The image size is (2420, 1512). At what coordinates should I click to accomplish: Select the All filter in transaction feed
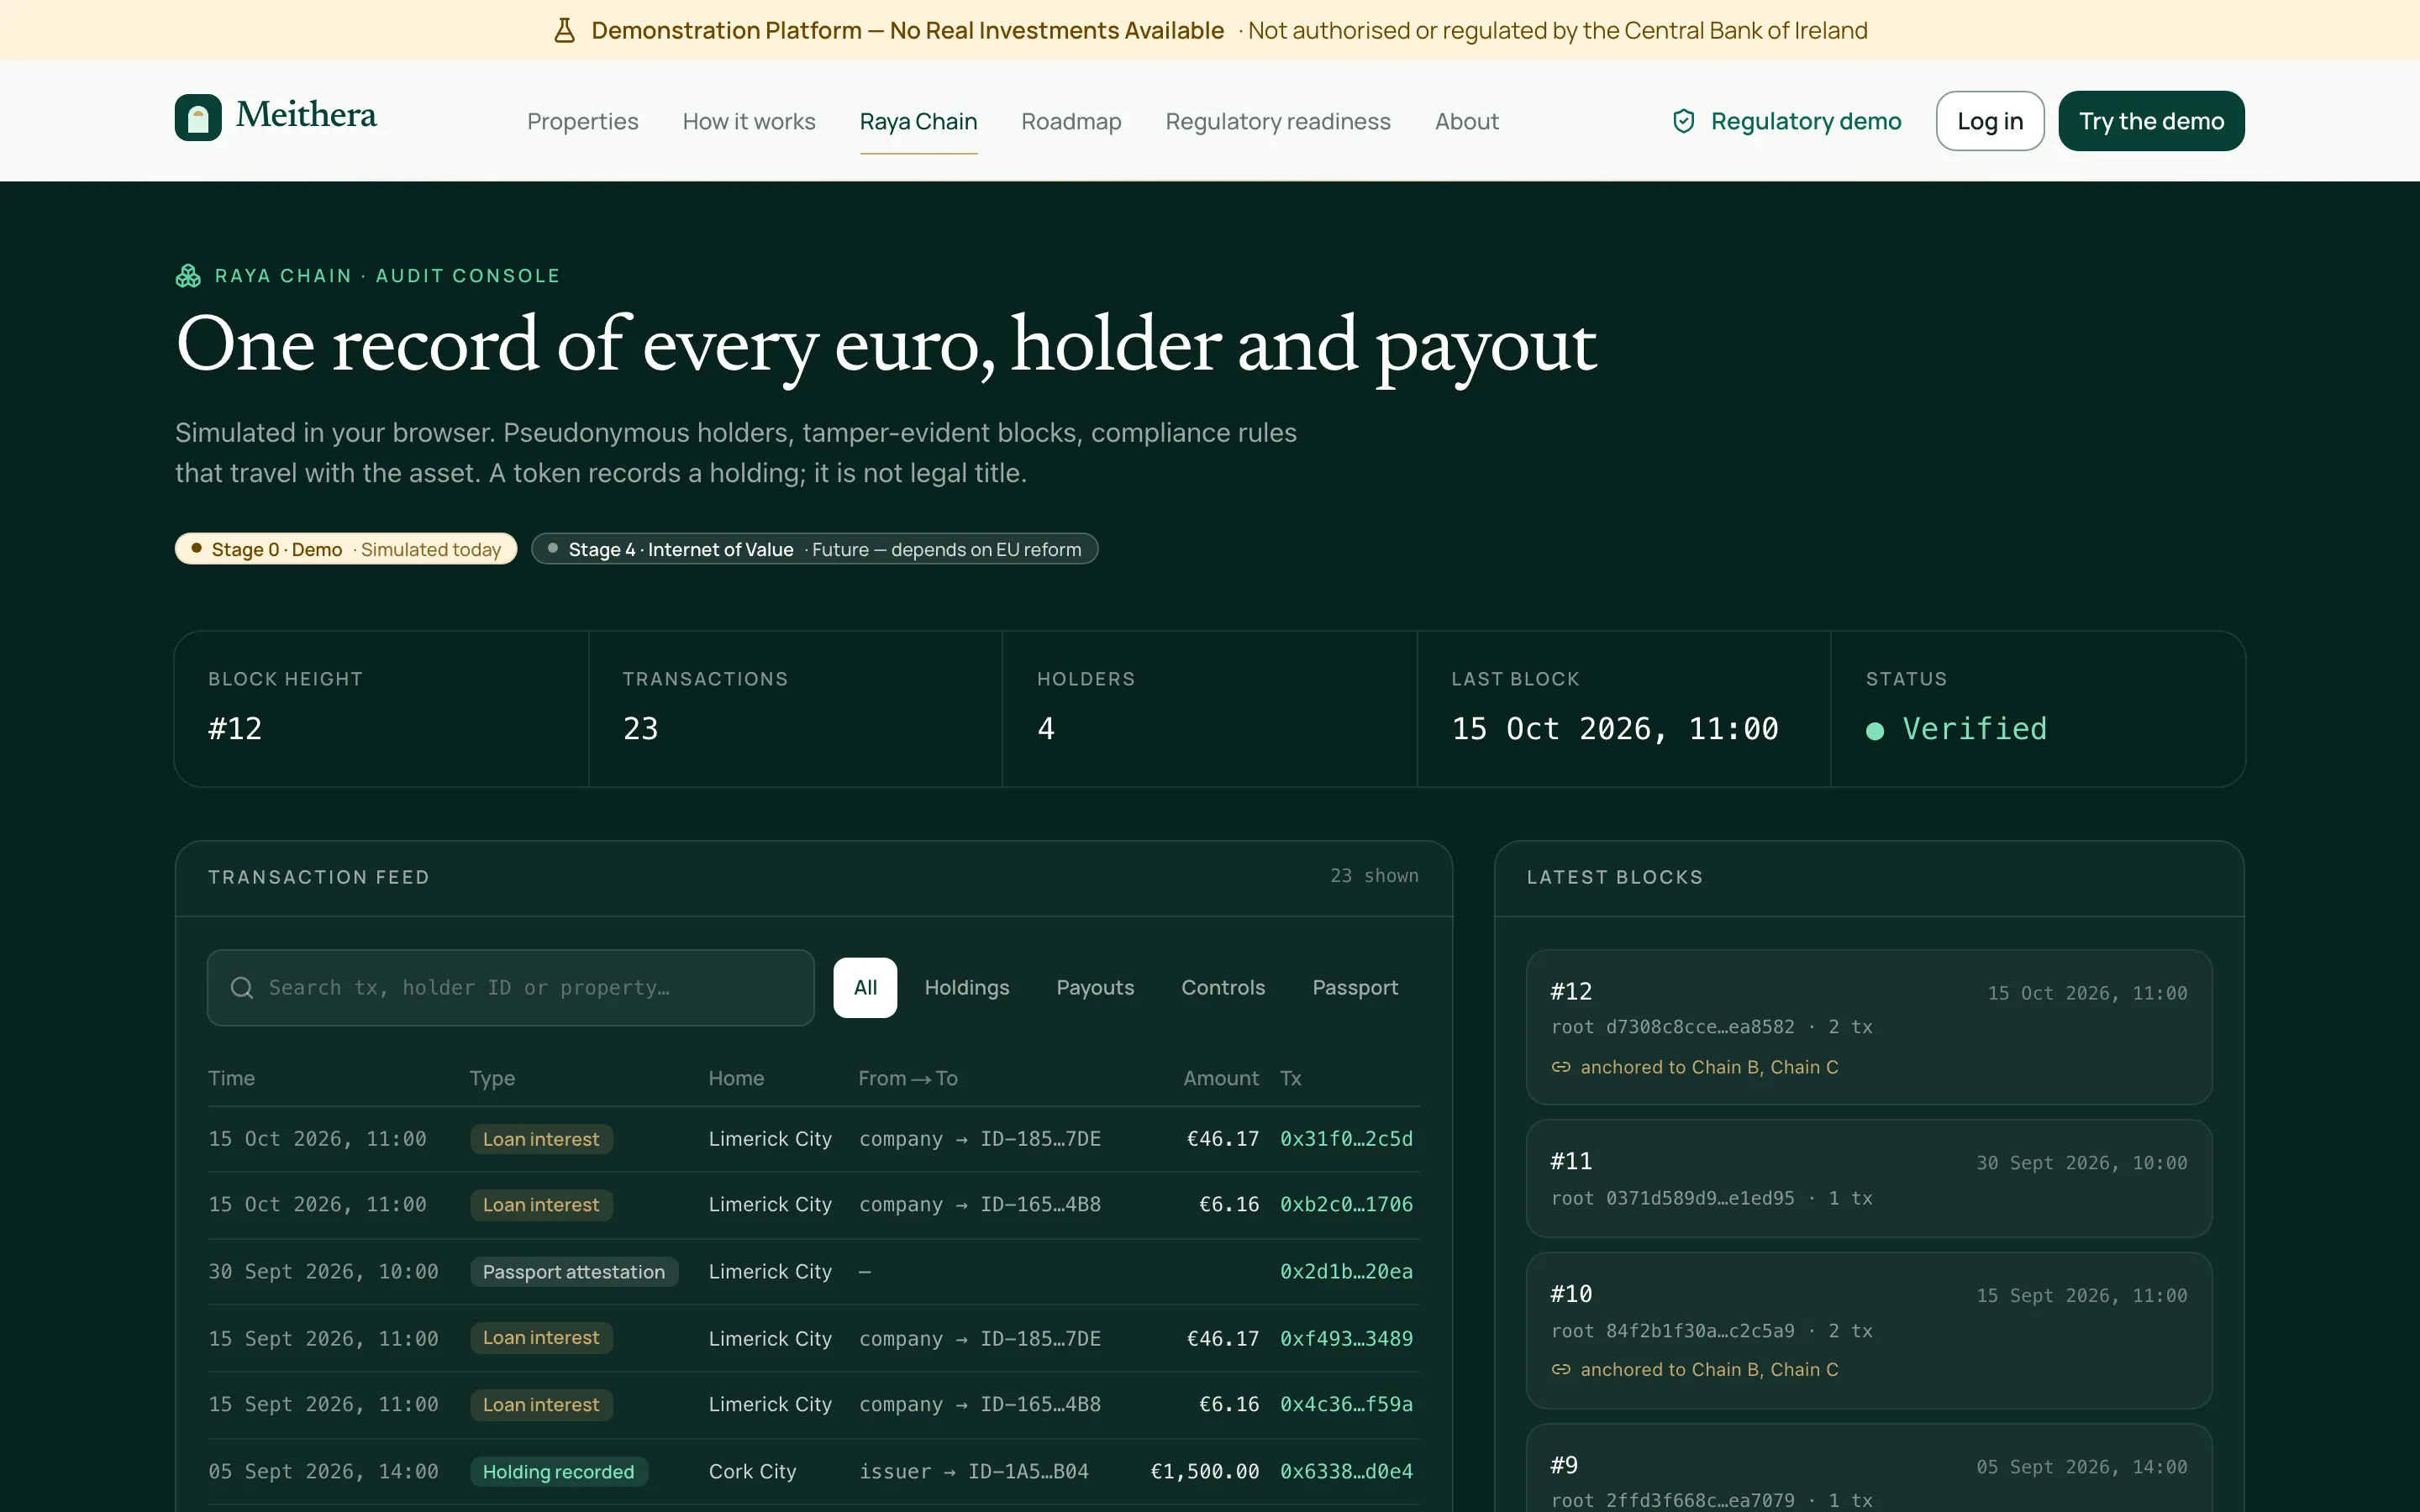point(865,988)
